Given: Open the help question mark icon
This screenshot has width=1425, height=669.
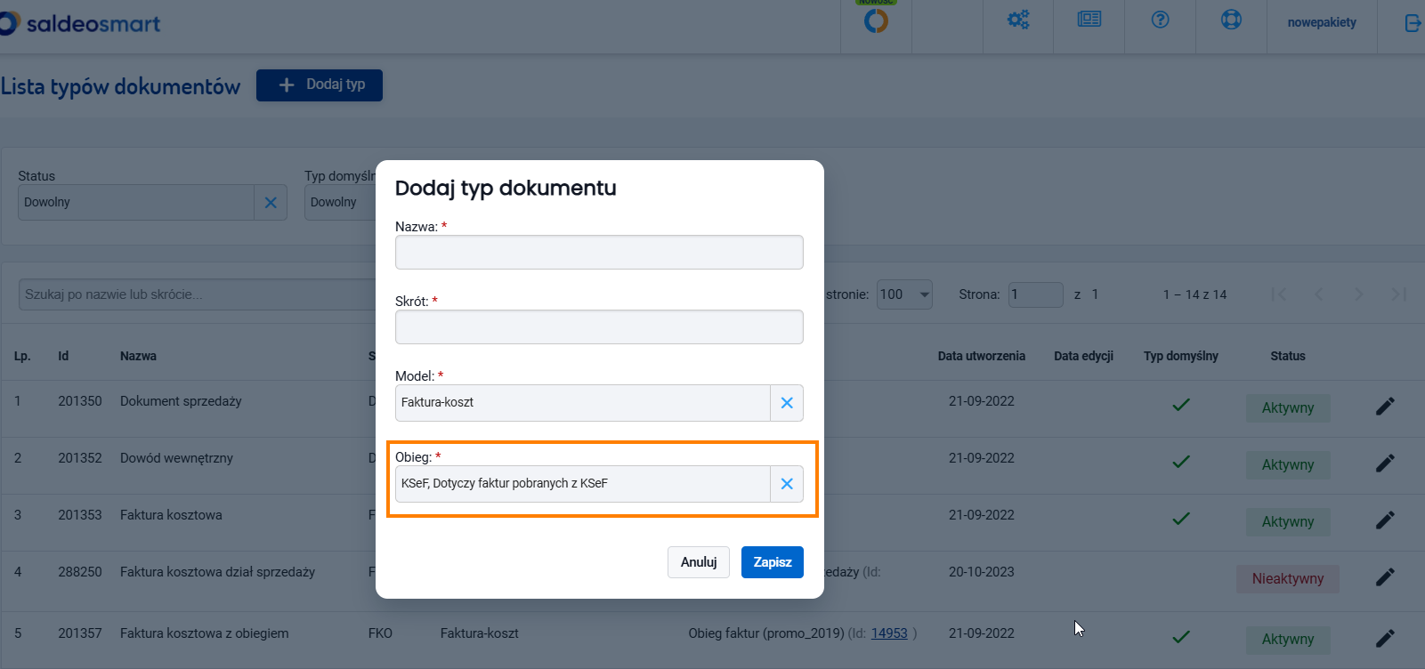Looking at the screenshot, I should (1160, 20).
